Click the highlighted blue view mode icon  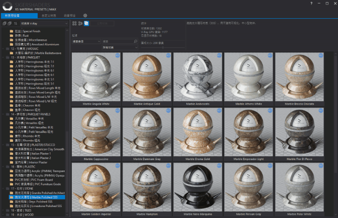[86, 24]
